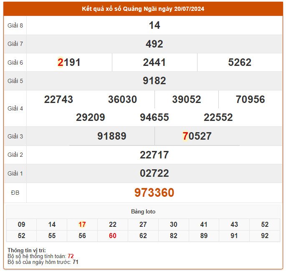The width and height of the screenshot is (286, 271).
Task: Click the number 70527 in Giải 3
Action: tap(197, 136)
